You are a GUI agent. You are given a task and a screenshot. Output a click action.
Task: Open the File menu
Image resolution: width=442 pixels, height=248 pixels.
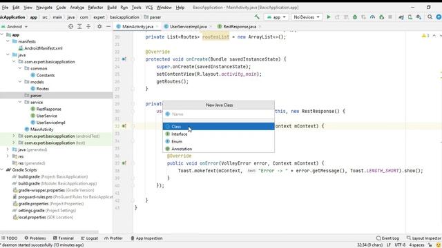point(5,8)
